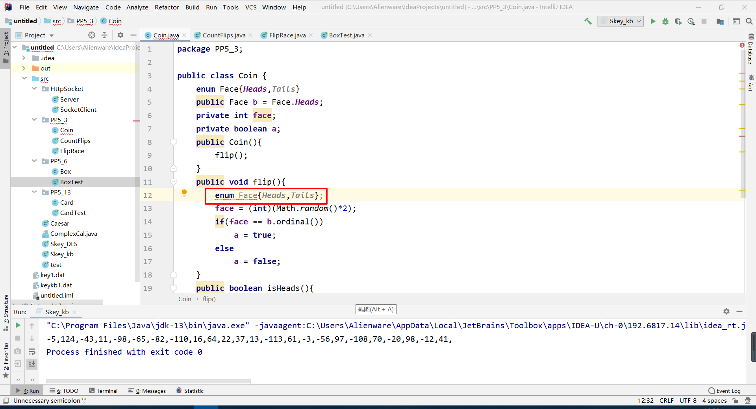This screenshot has width=756, height=409.
Task: Start debugging with the bug icon
Action: (x=665, y=21)
